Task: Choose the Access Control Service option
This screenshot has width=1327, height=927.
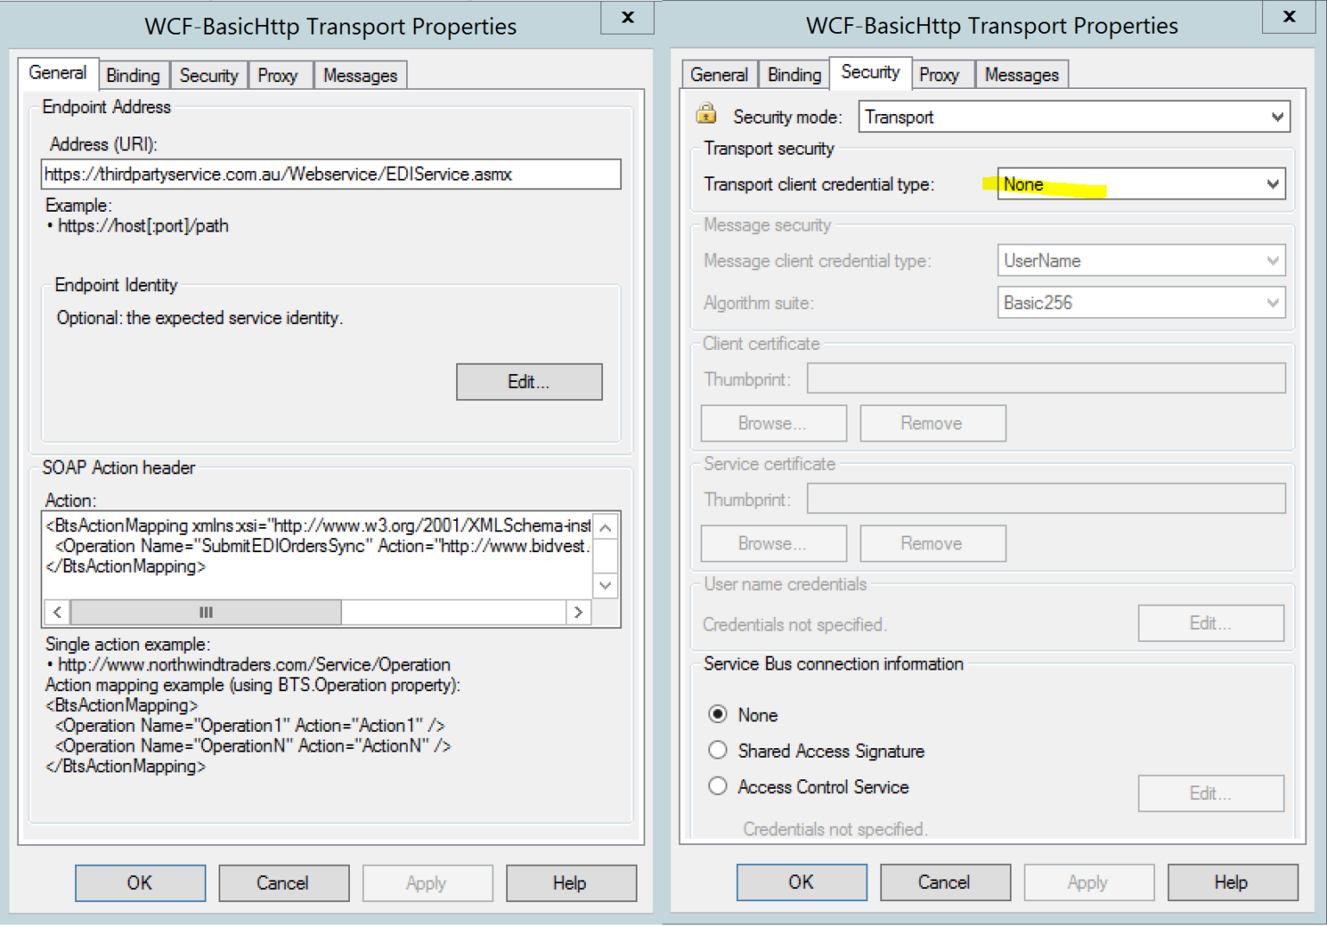Action: [x=718, y=786]
